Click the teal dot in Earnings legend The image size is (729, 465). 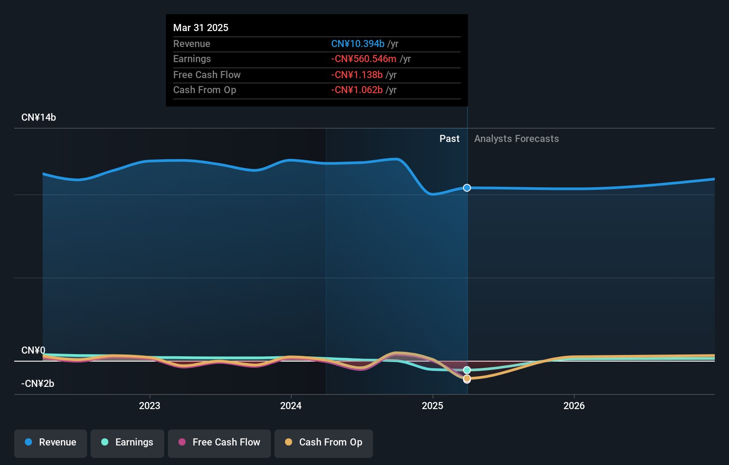click(x=105, y=442)
